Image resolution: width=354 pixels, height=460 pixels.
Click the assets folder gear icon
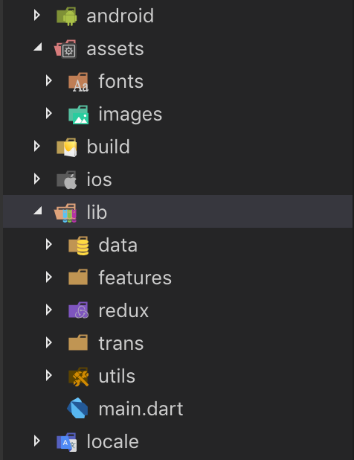[65, 49]
